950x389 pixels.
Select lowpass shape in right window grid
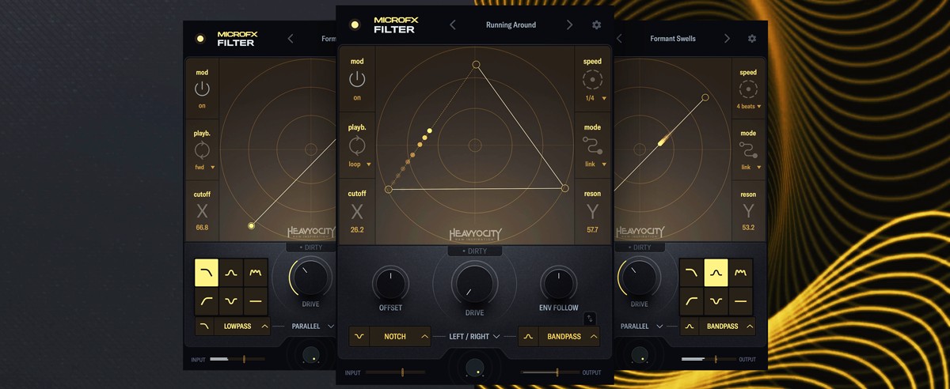click(x=691, y=272)
